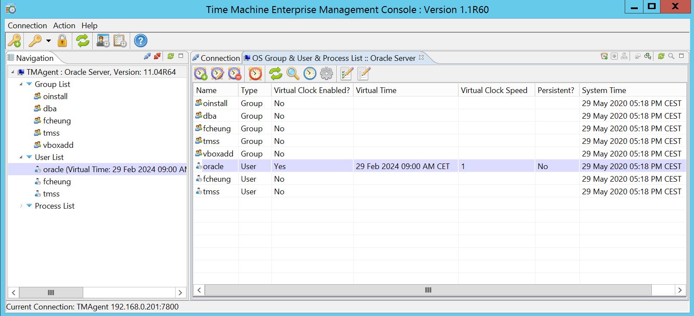Click the checked checklist pencil icon
The image size is (694, 316).
click(x=346, y=74)
